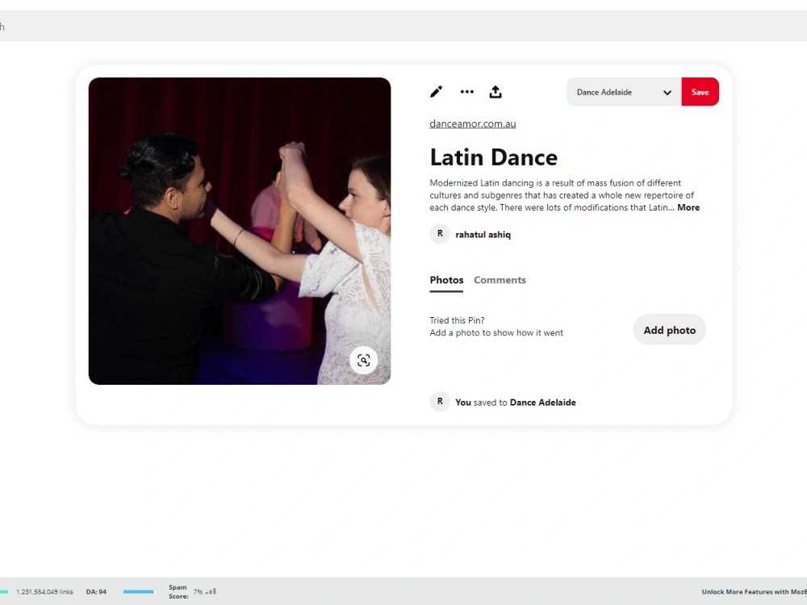Switch to the Comments tab
Screen dimensions: 807x605
pos(500,281)
